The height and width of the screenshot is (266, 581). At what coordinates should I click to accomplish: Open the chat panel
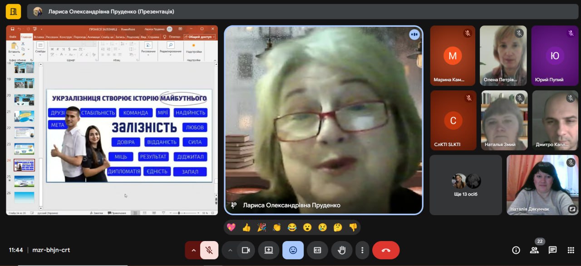[x=552, y=250]
